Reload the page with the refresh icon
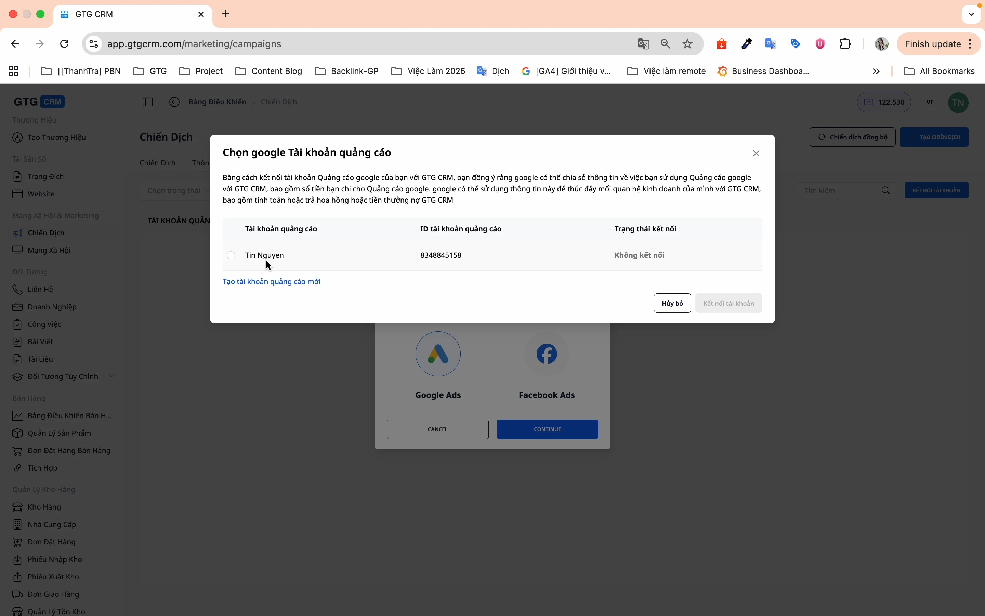Screen dimensions: 985x616 pos(65,44)
